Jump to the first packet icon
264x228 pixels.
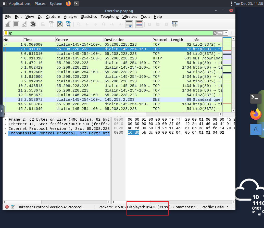[x=112, y=24]
